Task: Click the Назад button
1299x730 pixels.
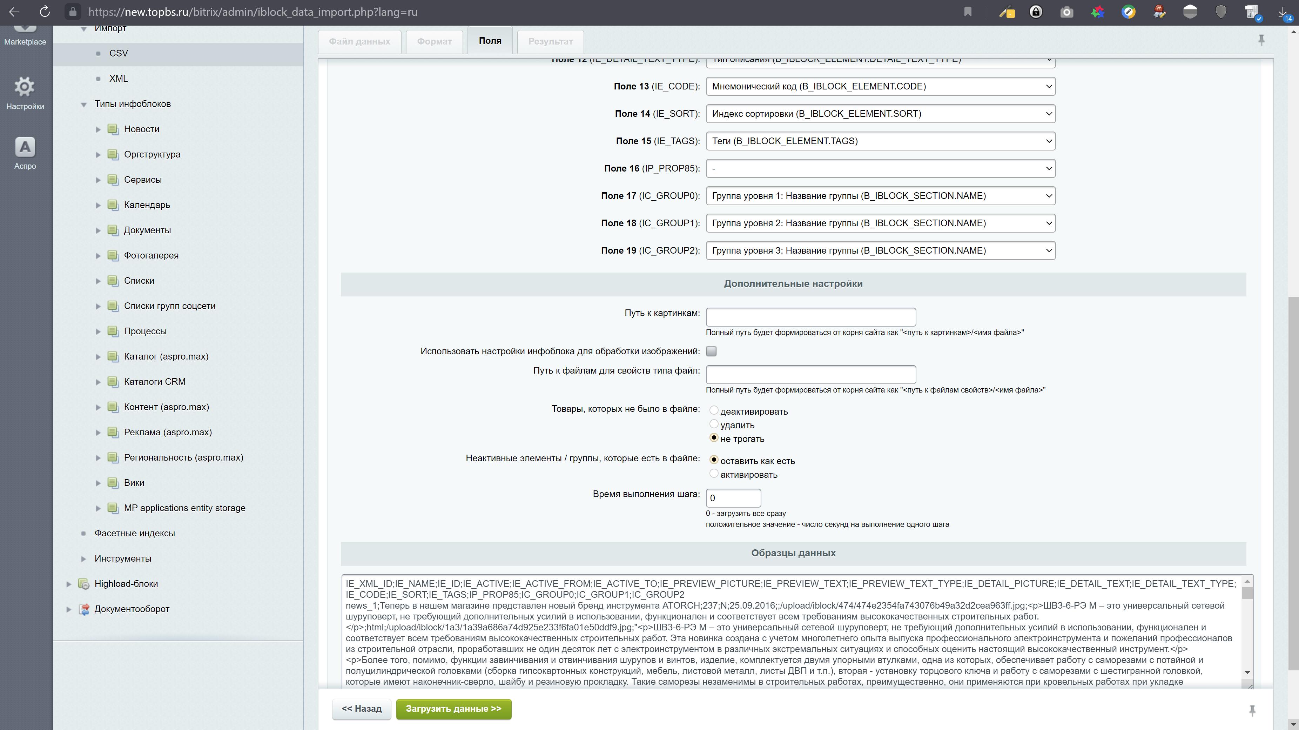Action: (362, 709)
